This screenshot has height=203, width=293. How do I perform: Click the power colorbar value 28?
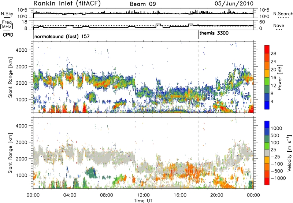[x=273, y=53]
